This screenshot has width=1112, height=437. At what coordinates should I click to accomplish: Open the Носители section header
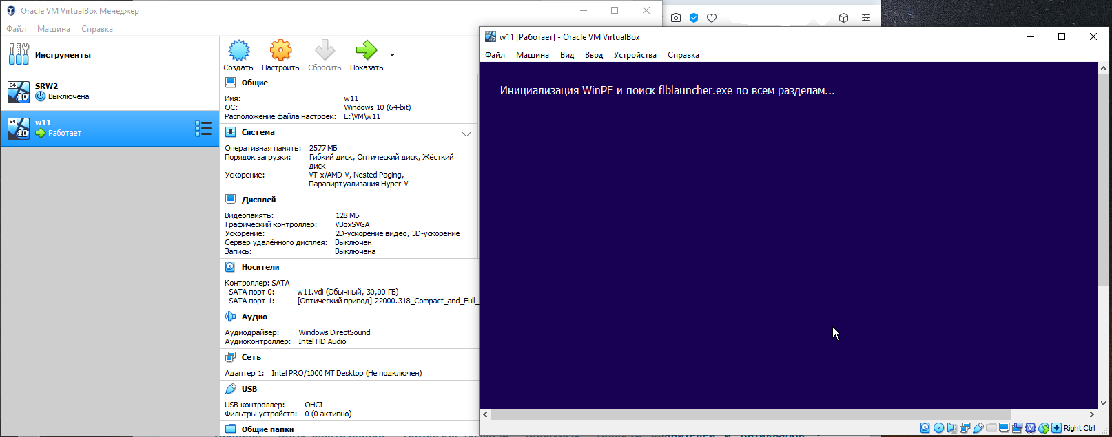(260, 267)
